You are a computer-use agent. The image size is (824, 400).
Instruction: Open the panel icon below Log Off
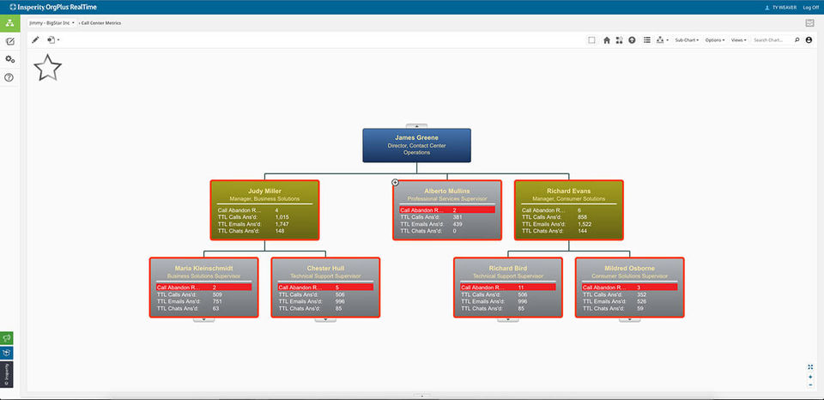(x=809, y=23)
